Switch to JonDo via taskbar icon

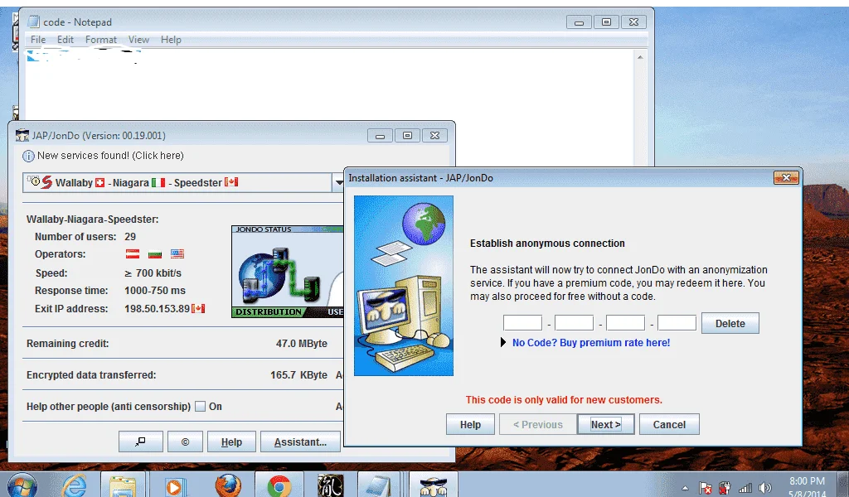pyautogui.click(x=433, y=485)
